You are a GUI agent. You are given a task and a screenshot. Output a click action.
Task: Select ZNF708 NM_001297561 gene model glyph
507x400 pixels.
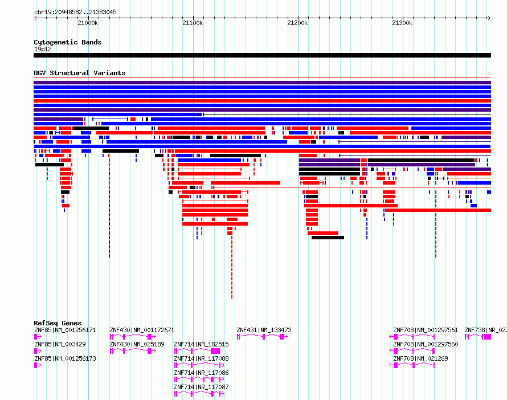point(412,337)
